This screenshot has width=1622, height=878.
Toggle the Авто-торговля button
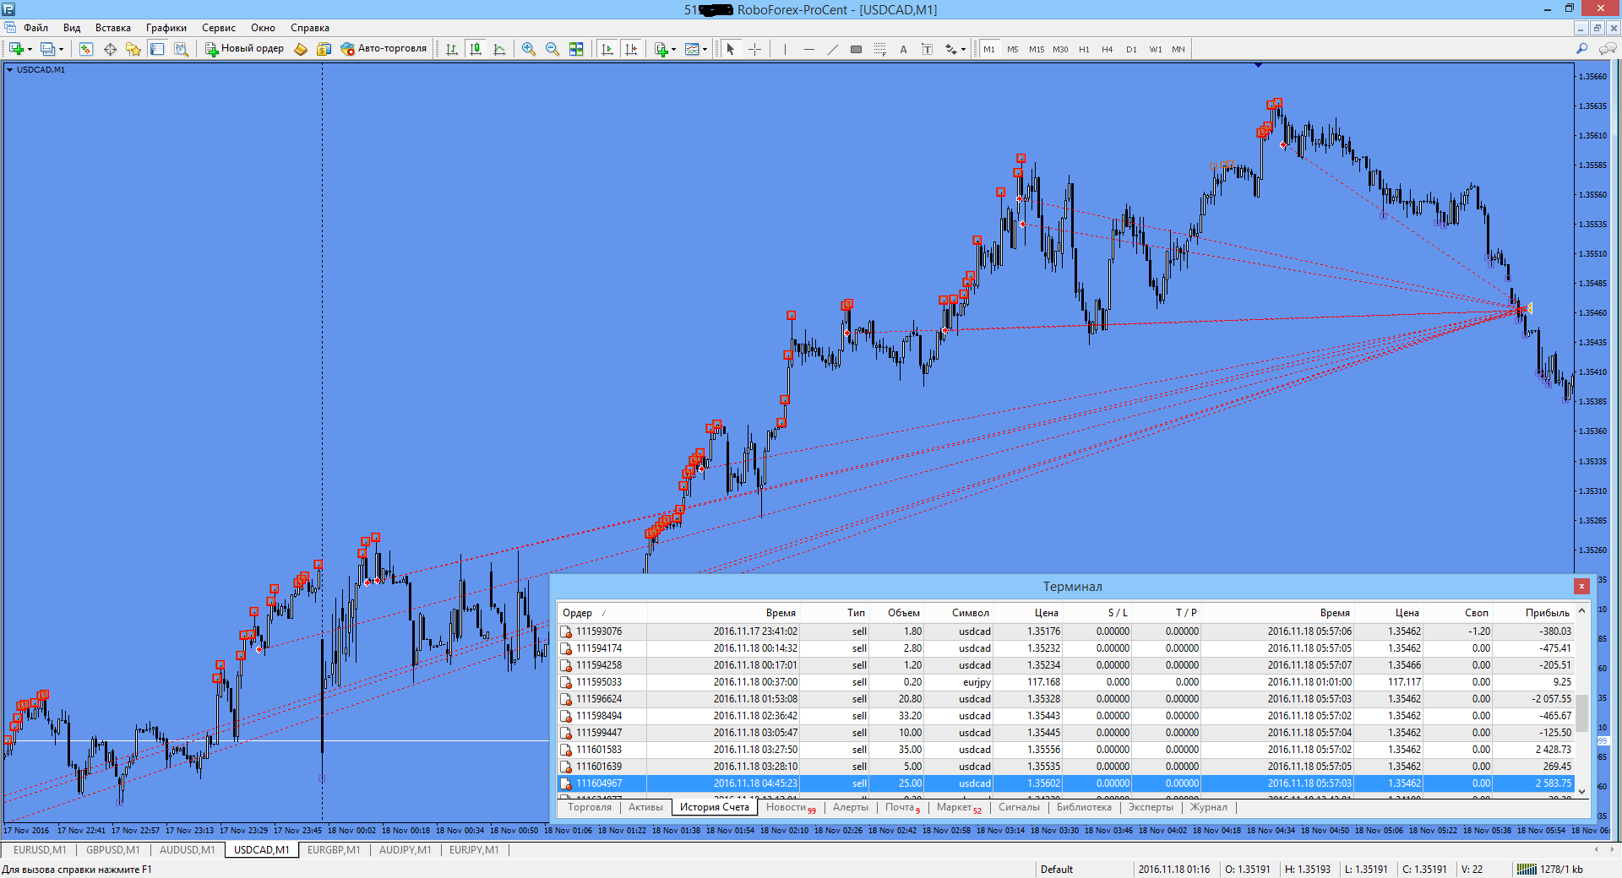tap(384, 49)
